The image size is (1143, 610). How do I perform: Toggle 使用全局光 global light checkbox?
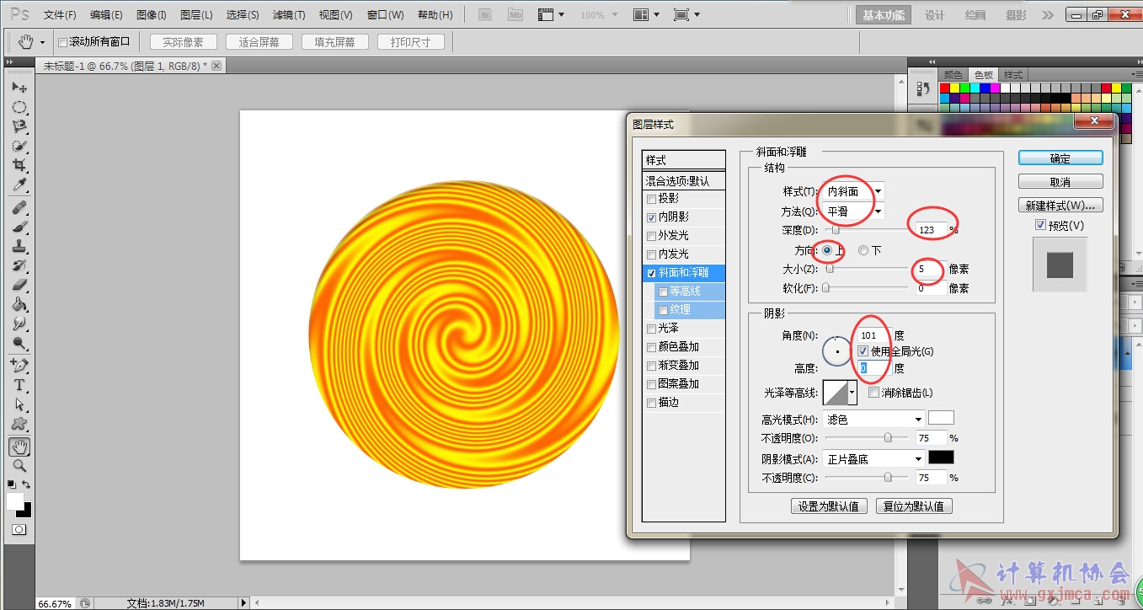pyautogui.click(x=863, y=351)
